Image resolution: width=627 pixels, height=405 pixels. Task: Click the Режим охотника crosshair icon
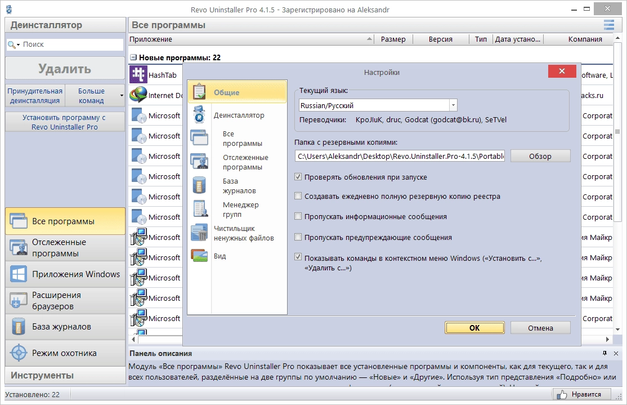click(x=19, y=353)
